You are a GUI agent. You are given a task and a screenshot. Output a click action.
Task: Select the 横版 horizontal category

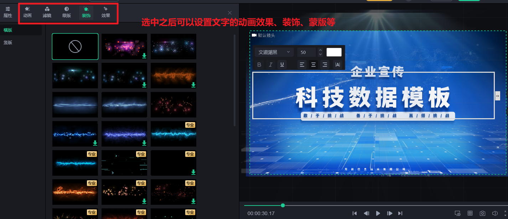click(8, 30)
